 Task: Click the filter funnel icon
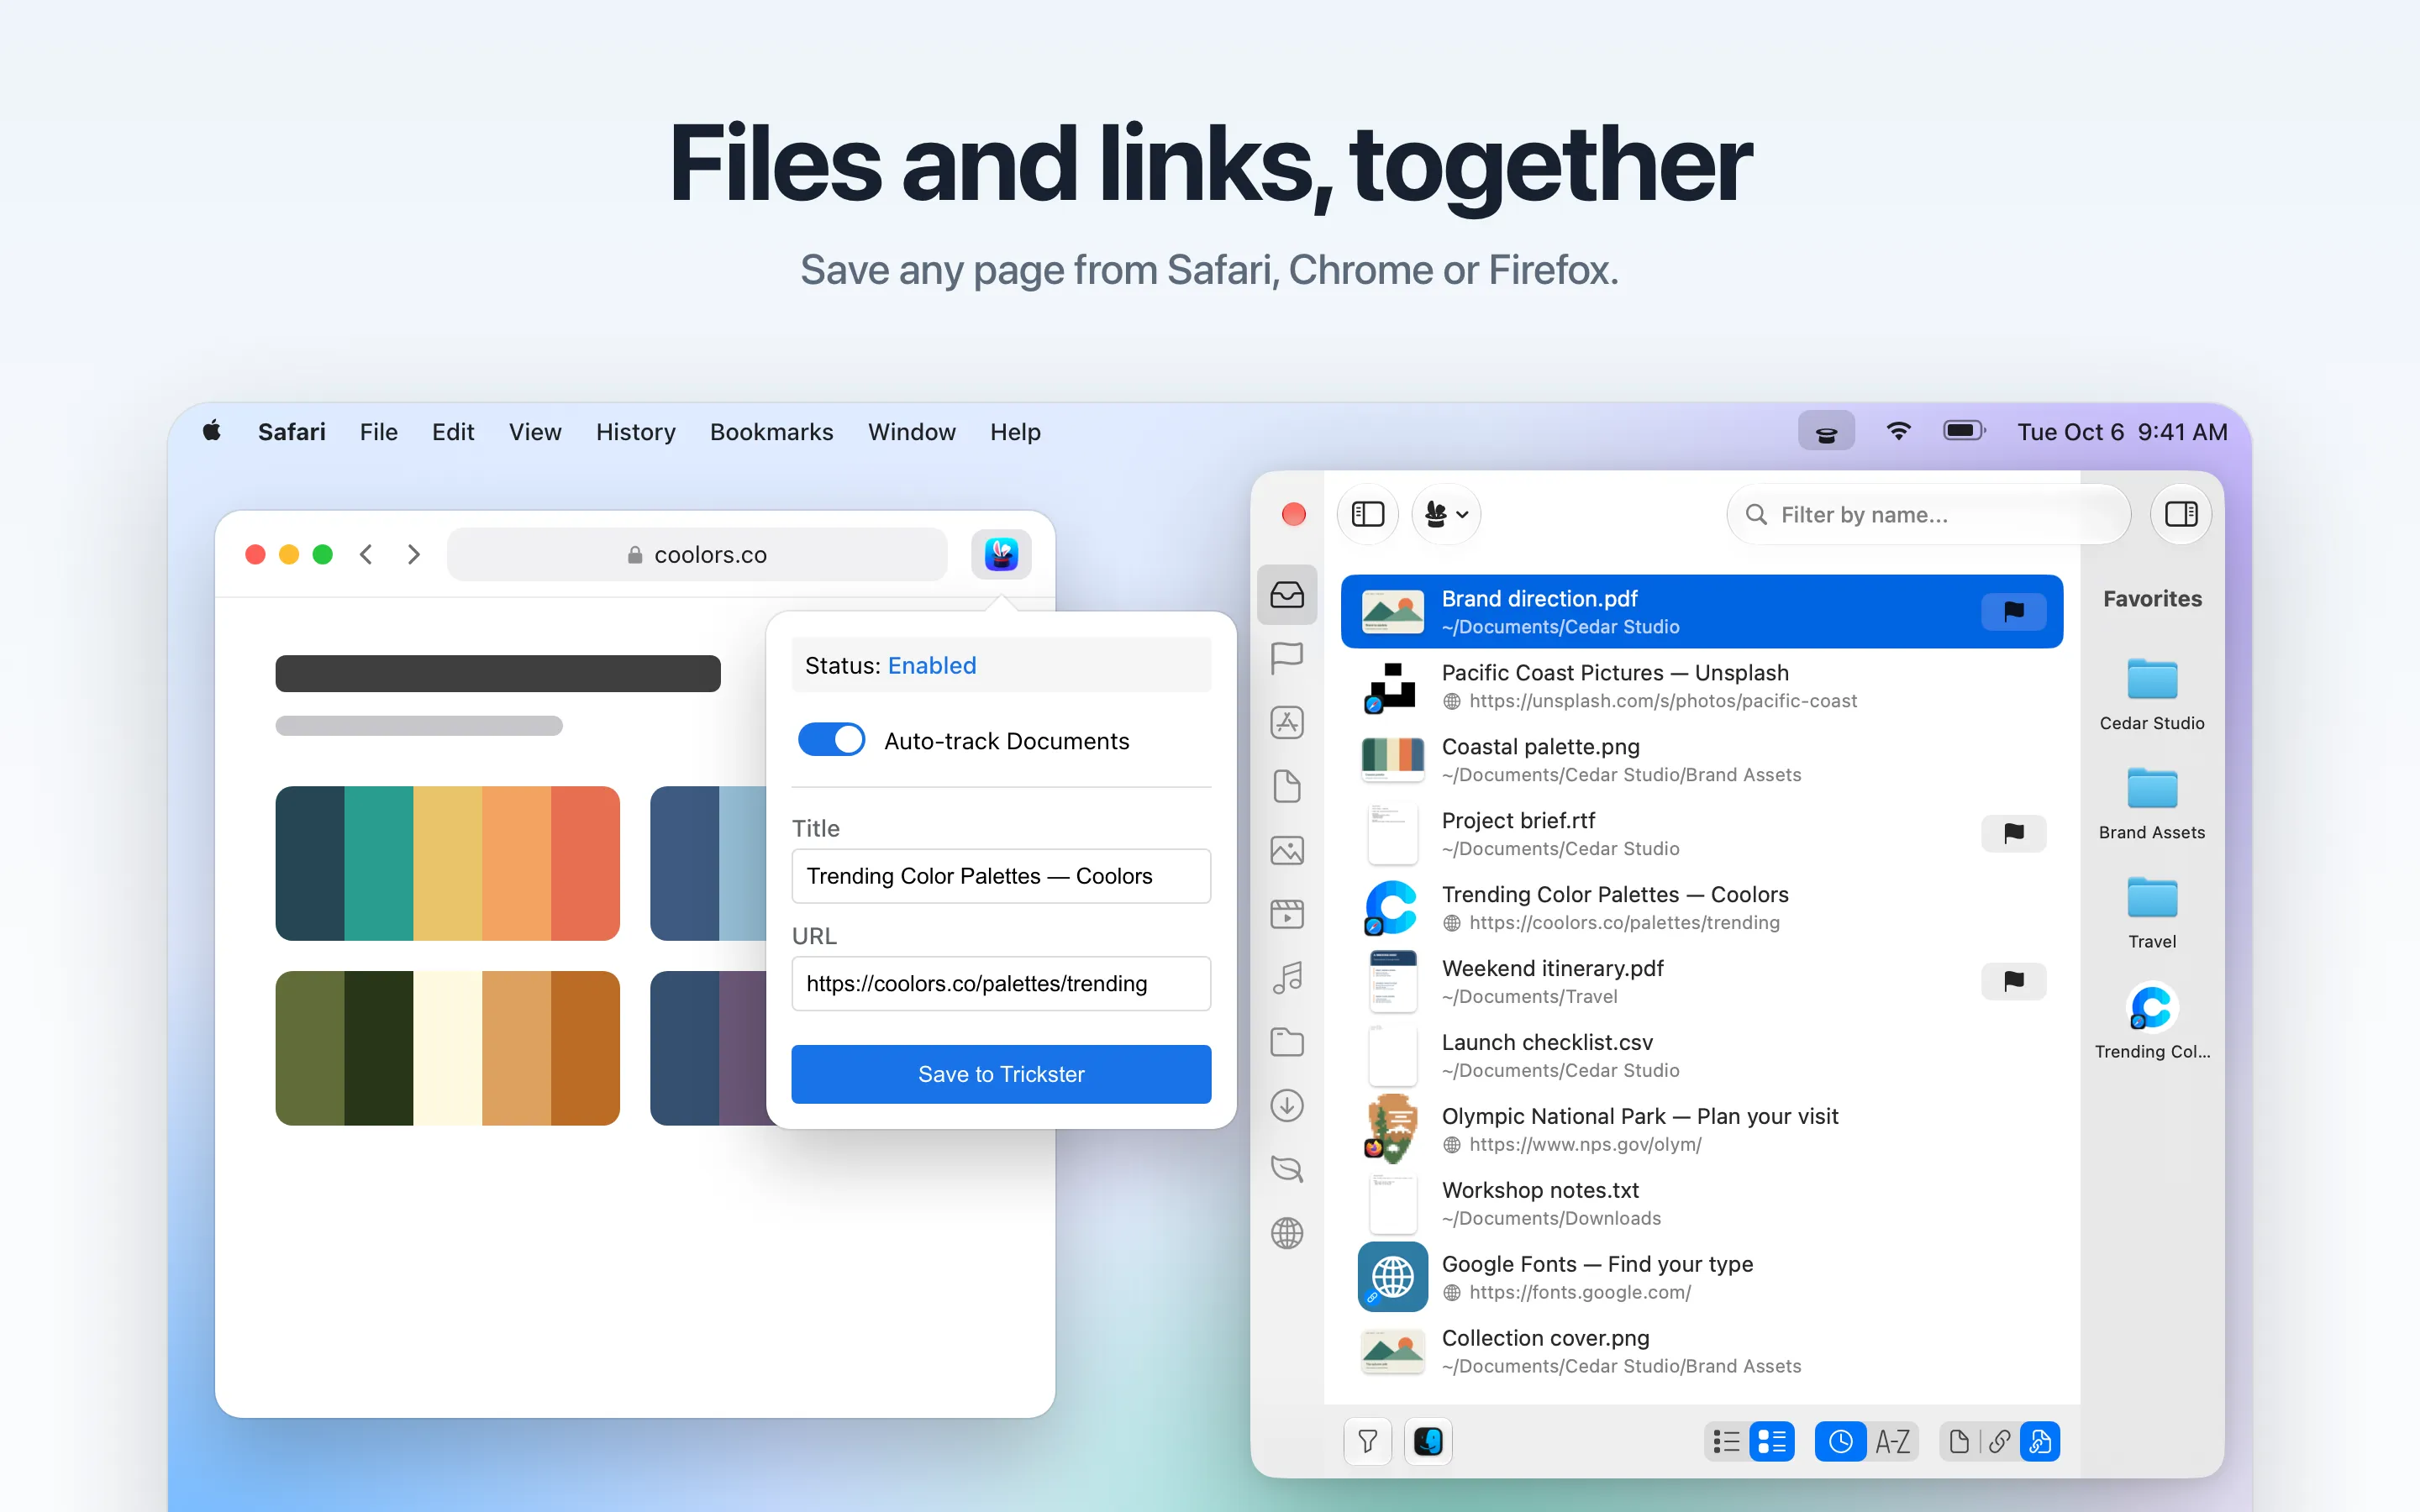[x=1367, y=1441]
